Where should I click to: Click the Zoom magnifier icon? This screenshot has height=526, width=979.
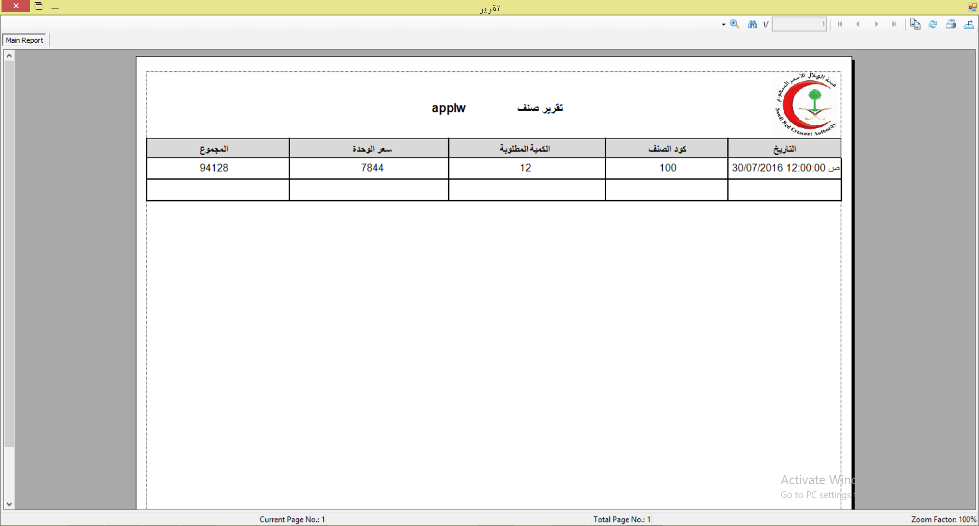point(734,24)
